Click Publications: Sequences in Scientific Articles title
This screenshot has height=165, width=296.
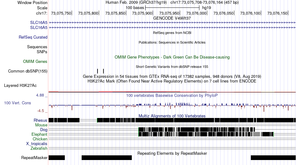172,42
